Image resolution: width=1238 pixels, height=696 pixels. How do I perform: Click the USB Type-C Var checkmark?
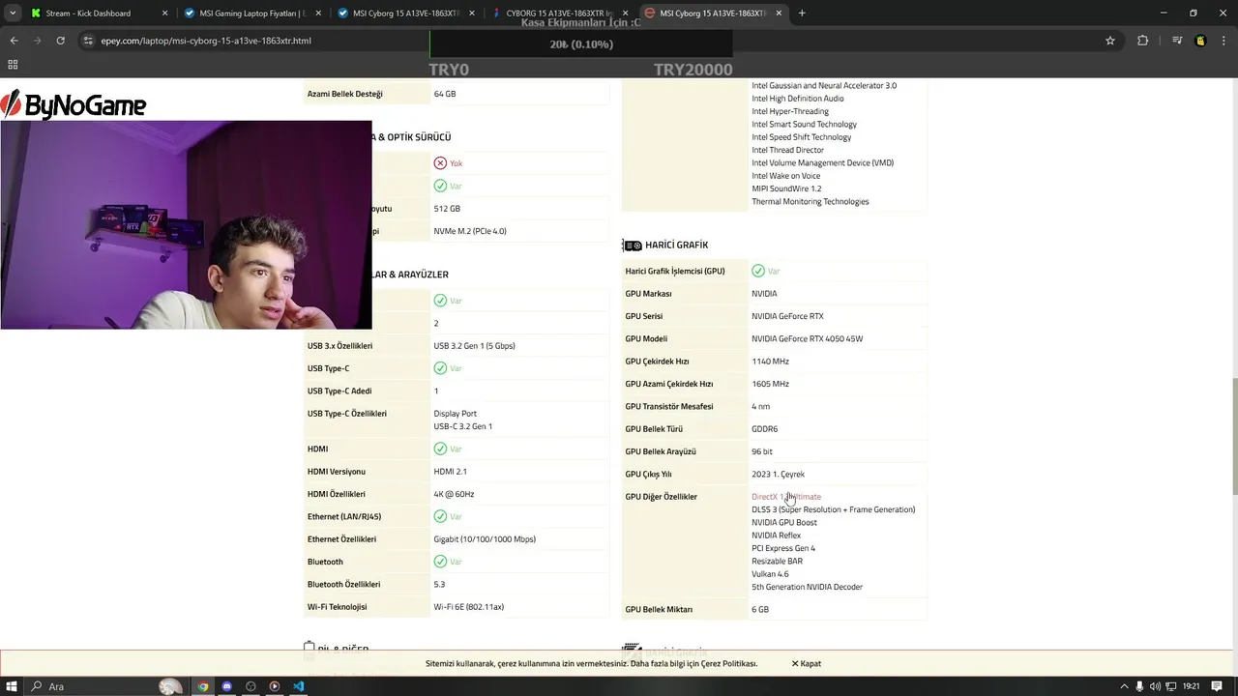pyautogui.click(x=440, y=368)
